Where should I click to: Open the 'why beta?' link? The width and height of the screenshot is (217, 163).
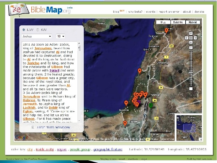tap(135, 12)
